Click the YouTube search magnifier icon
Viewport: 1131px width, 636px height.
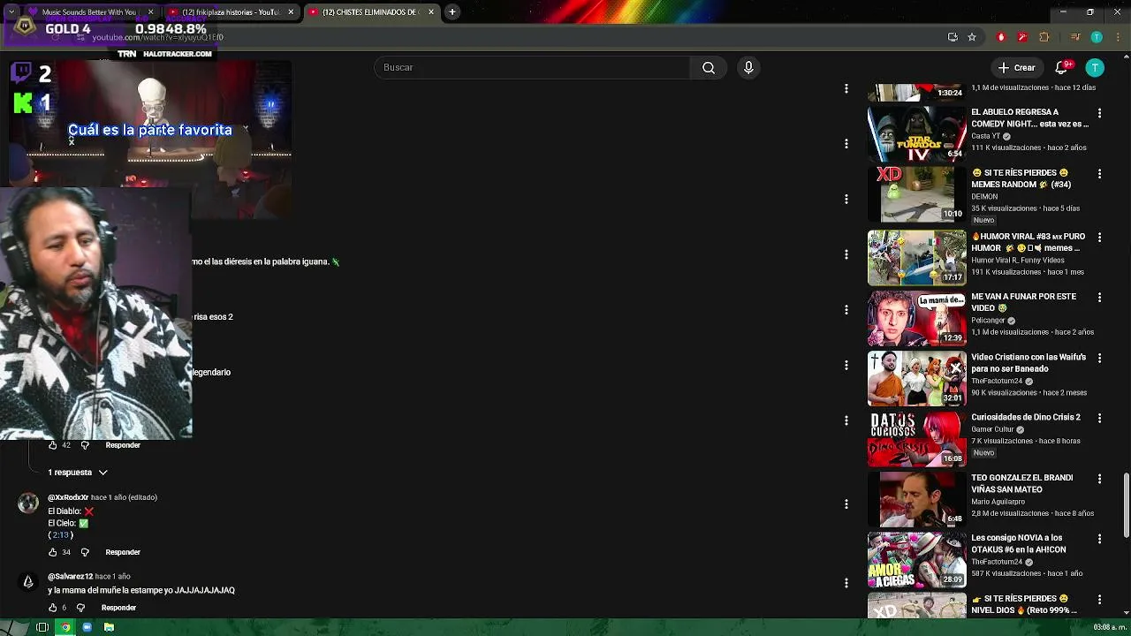click(709, 67)
